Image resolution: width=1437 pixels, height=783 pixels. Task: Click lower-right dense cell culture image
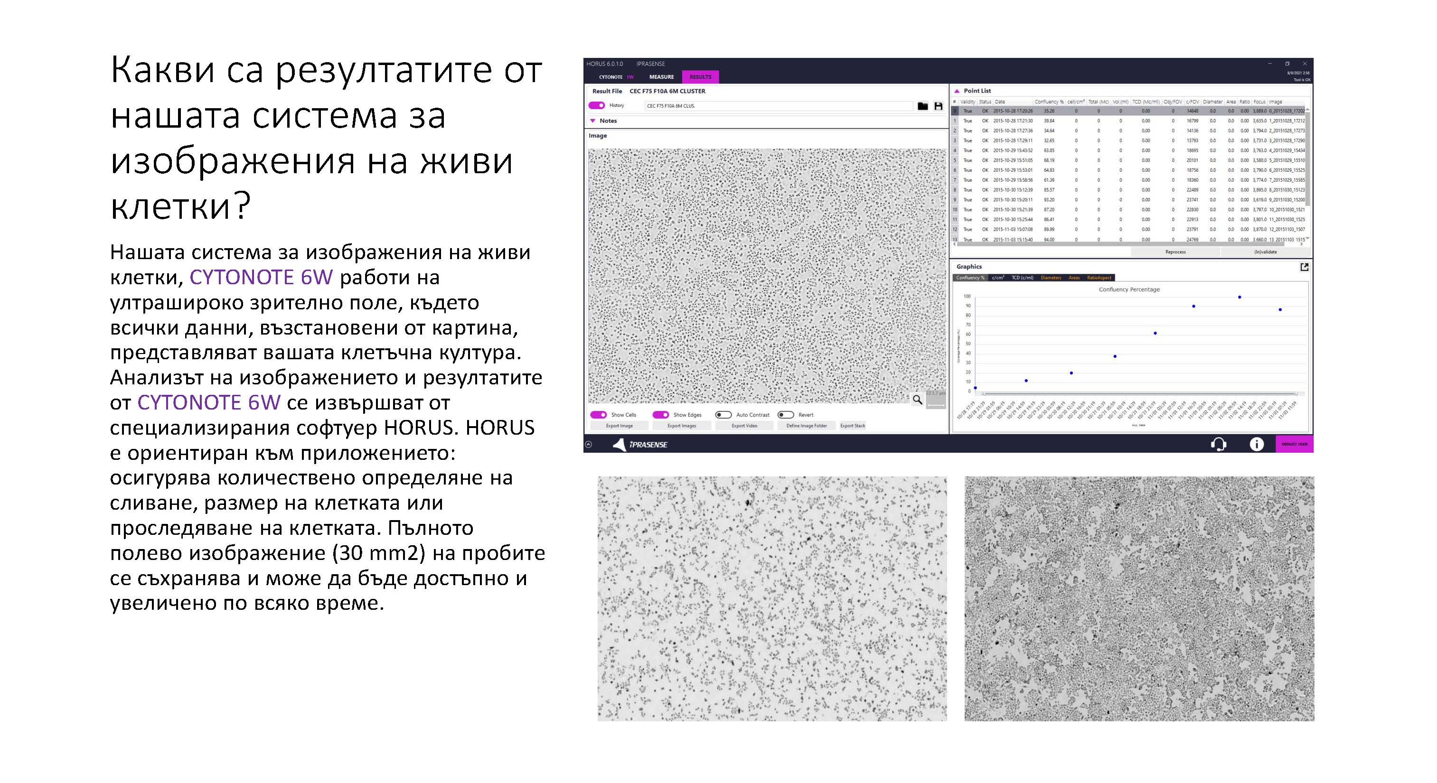[1139, 598]
